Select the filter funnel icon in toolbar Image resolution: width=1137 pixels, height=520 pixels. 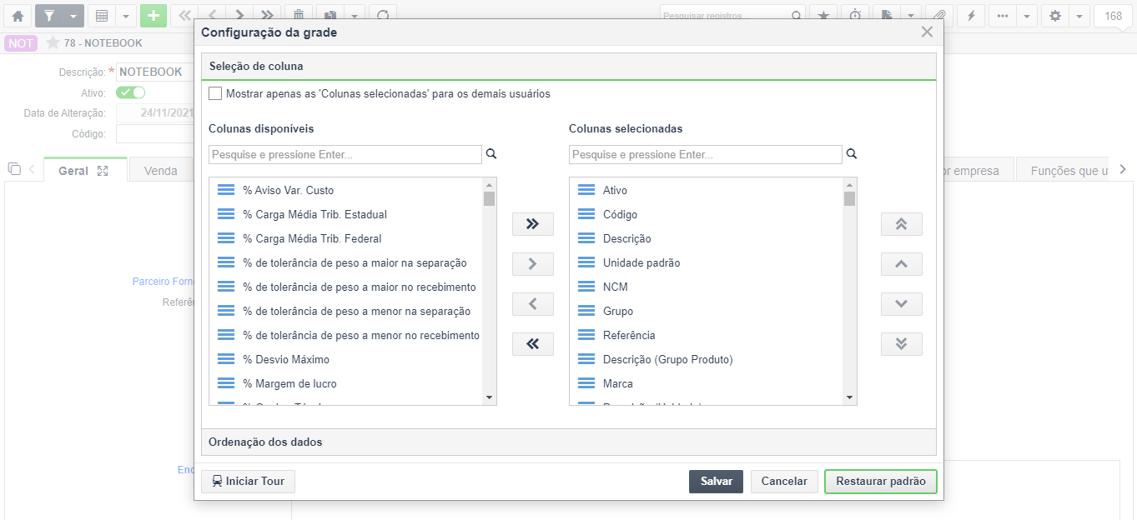(x=48, y=16)
